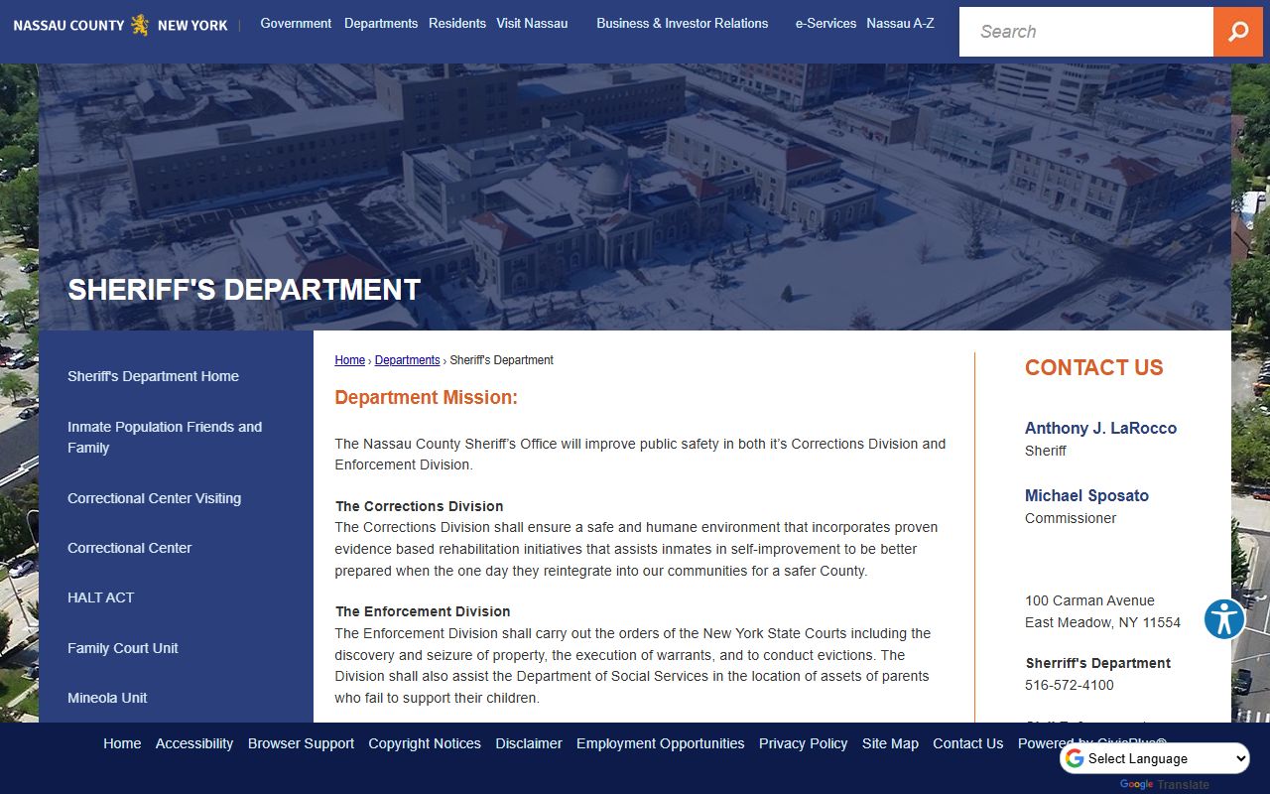Open the Government menu
The width and height of the screenshot is (1270, 794).
(x=296, y=23)
